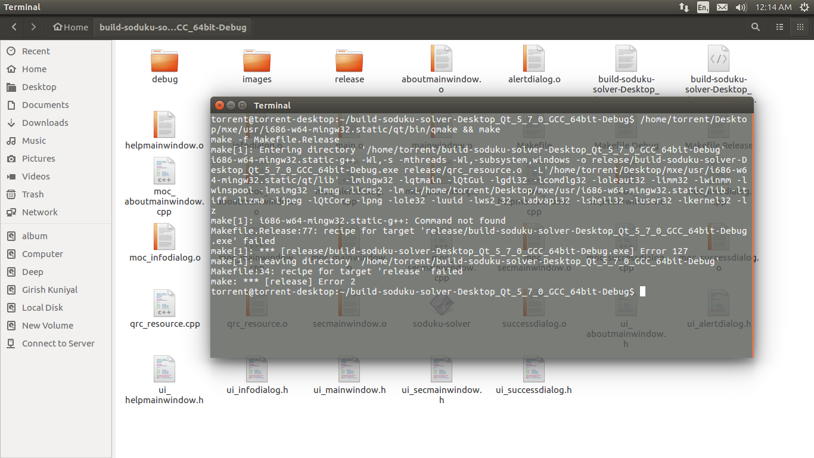Click the Terminal window title bar

(x=481, y=105)
